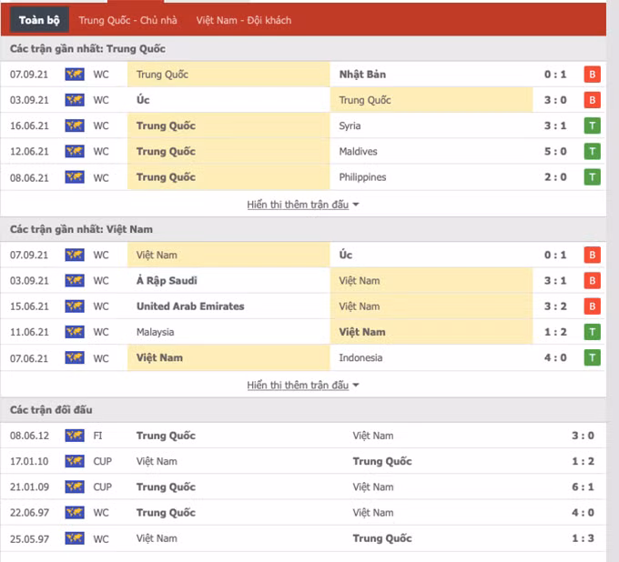Click the red B badge on Ả Rập Saudi match
This screenshot has height=562, width=619.
pyautogui.click(x=592, y=281)
